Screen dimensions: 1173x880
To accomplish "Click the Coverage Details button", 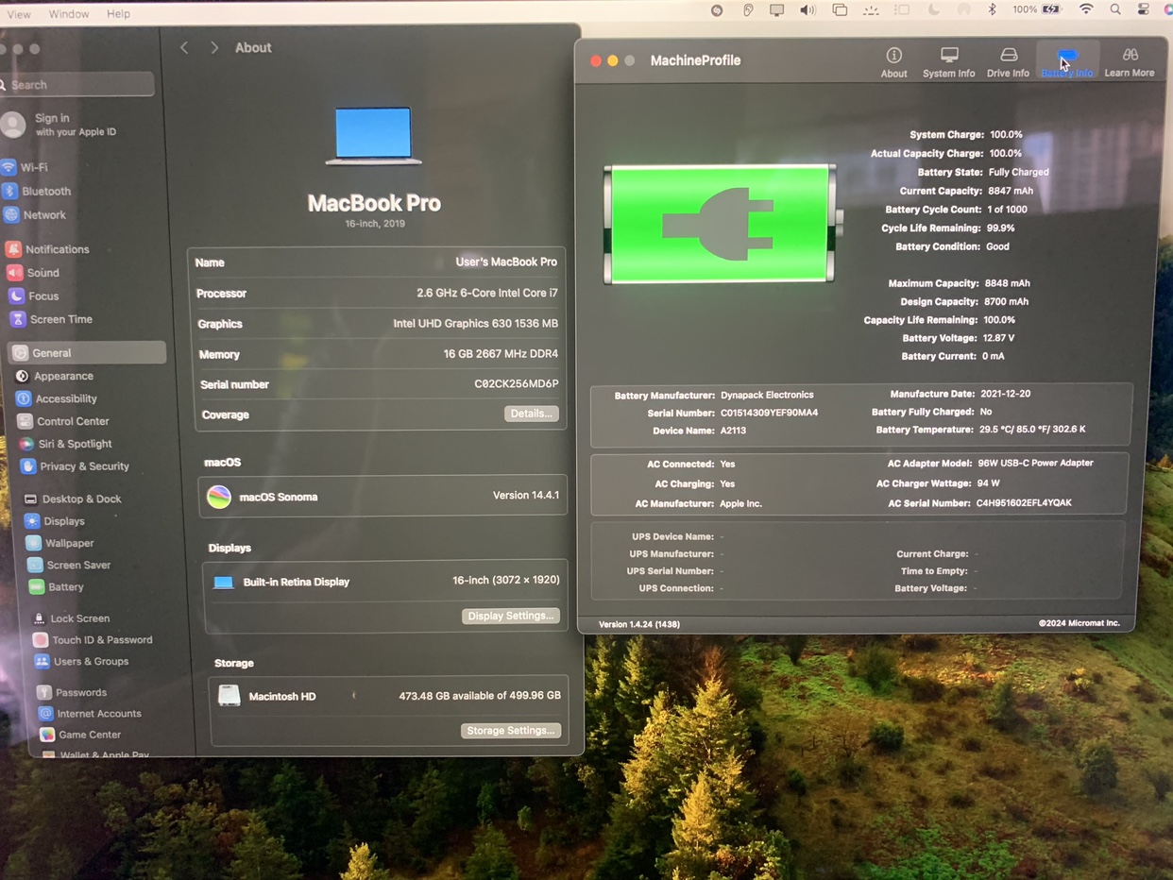I will tap(531, 414).
